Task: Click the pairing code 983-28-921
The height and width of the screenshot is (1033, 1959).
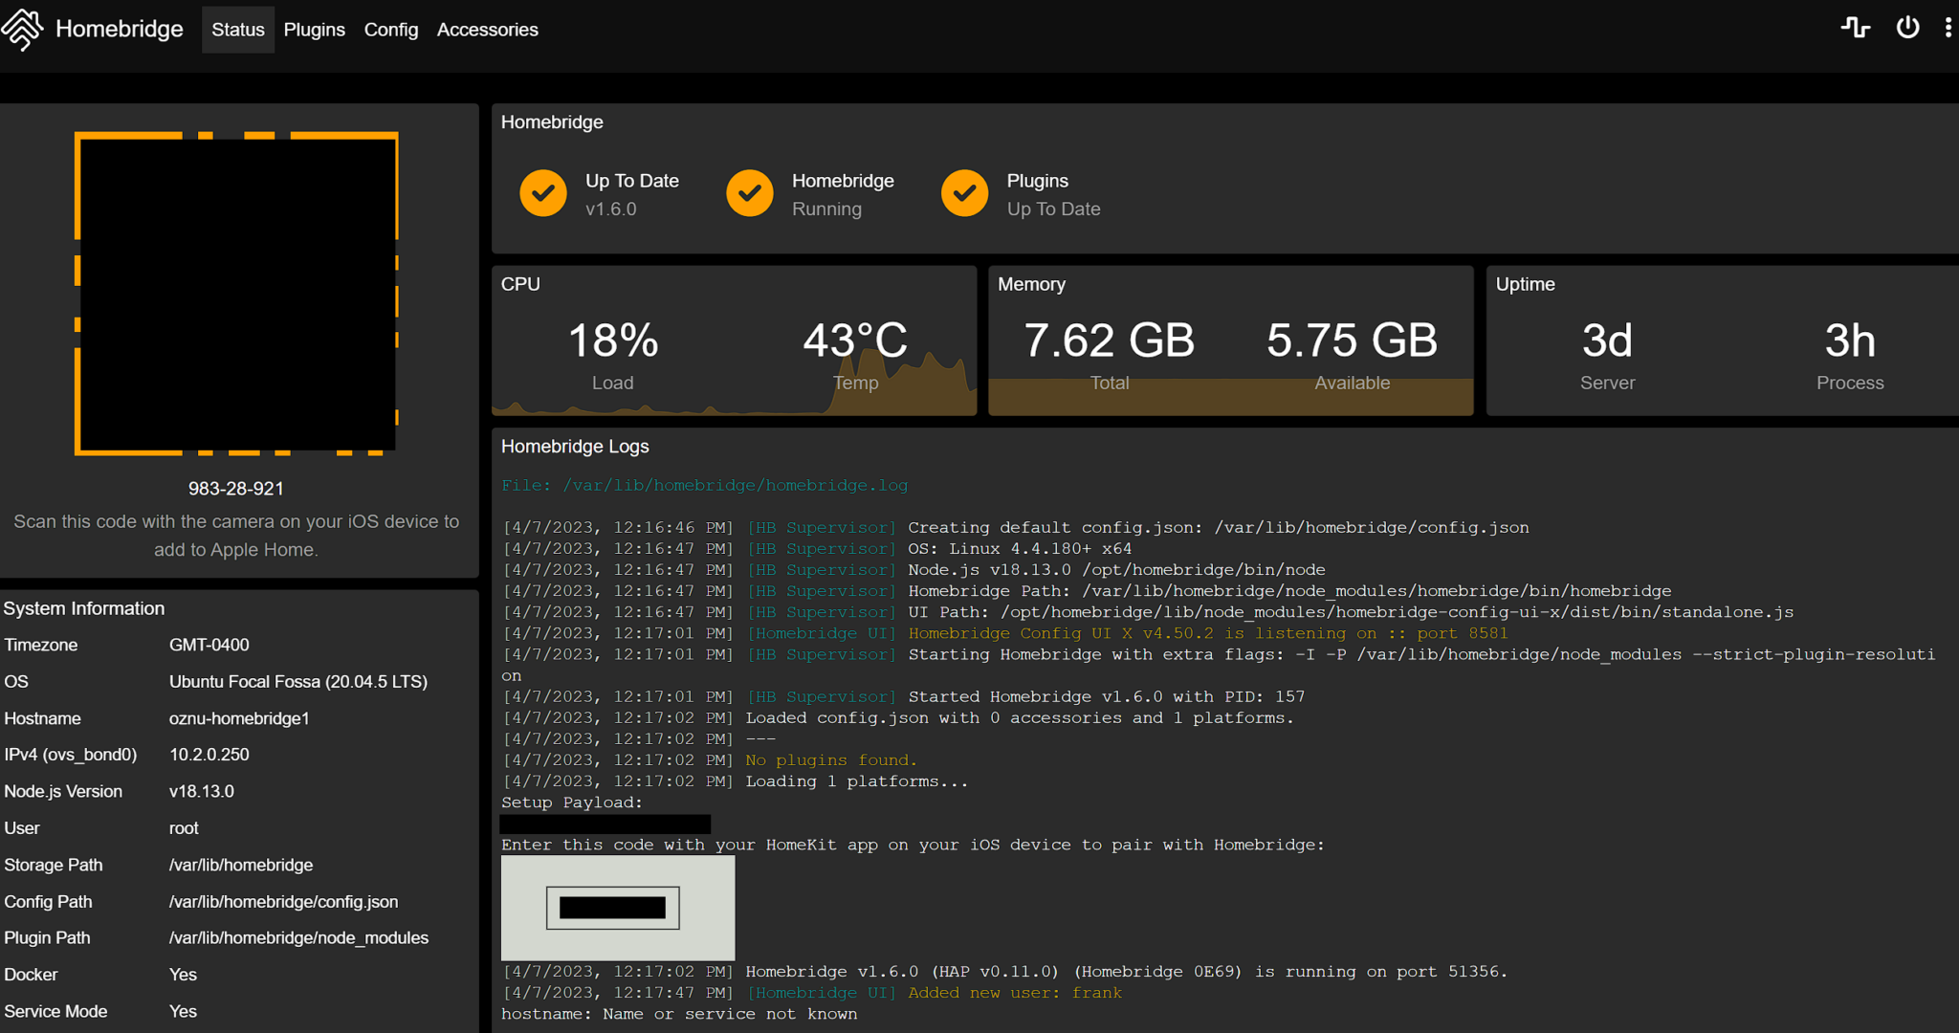Action: click(236, 488)
